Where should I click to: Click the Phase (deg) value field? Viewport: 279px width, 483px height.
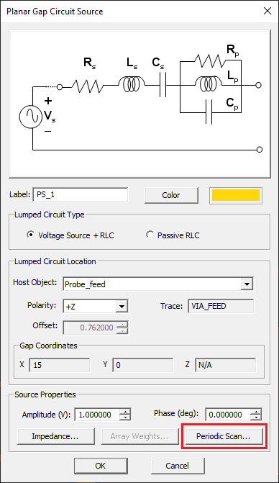[228, 415]
